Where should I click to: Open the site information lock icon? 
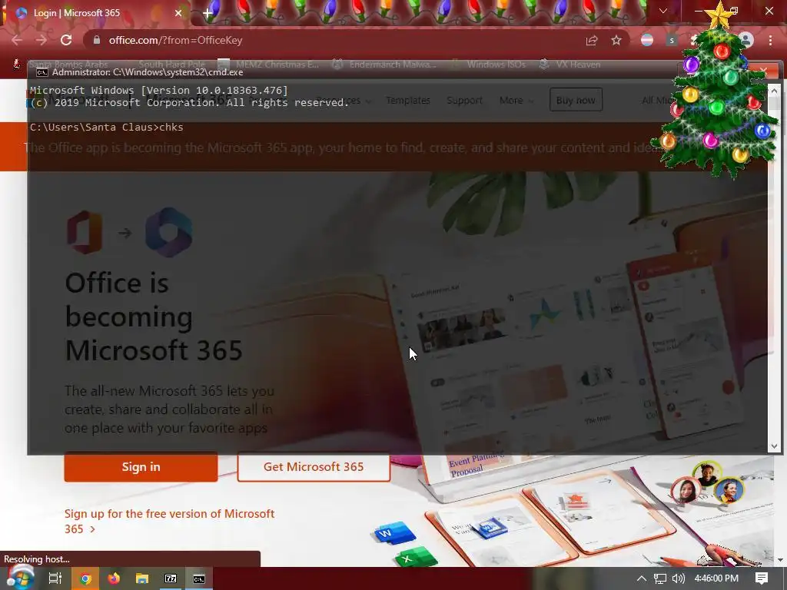click(97, 40)
